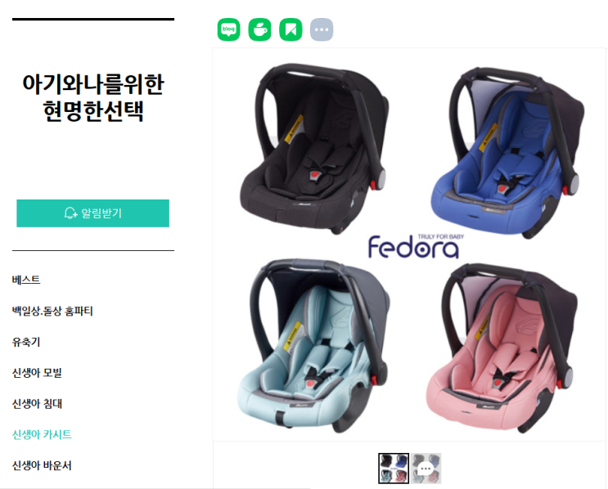The image size is (608, 489).
Task: Click the pink car seat image
Action: pos(502,348)
